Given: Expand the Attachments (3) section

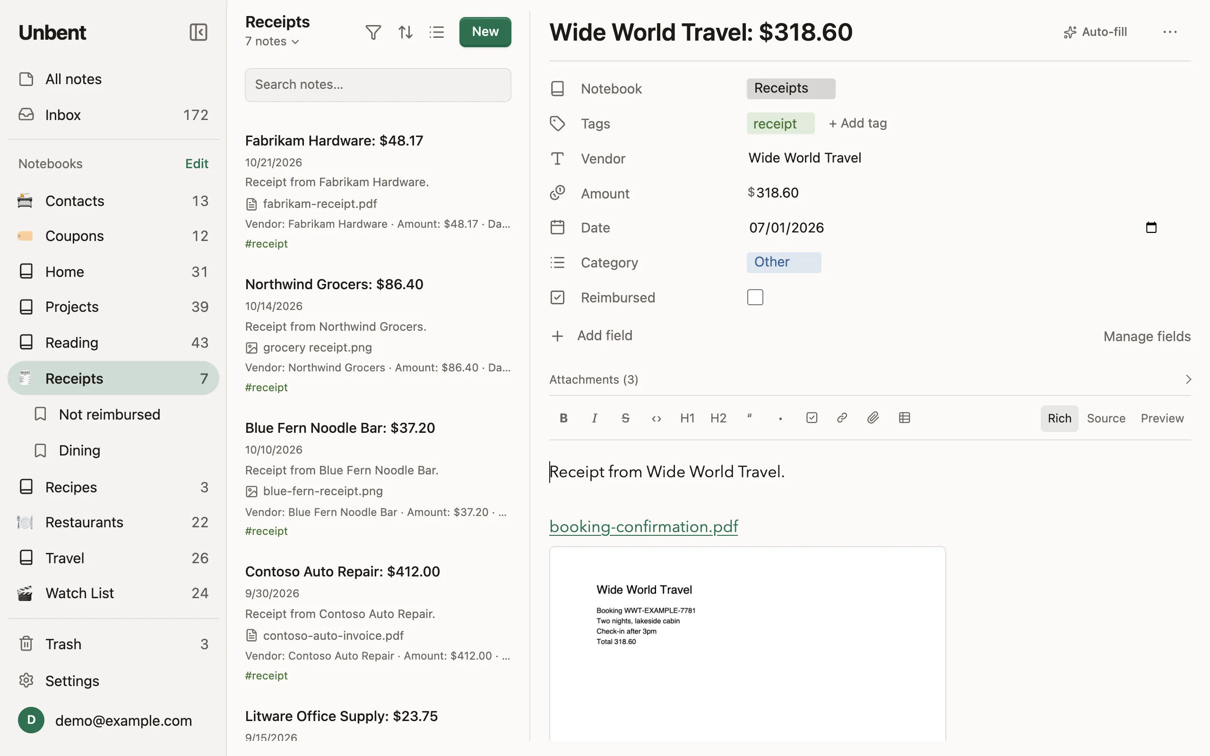Looking at the screenshot, I should [x=870, y=379].
